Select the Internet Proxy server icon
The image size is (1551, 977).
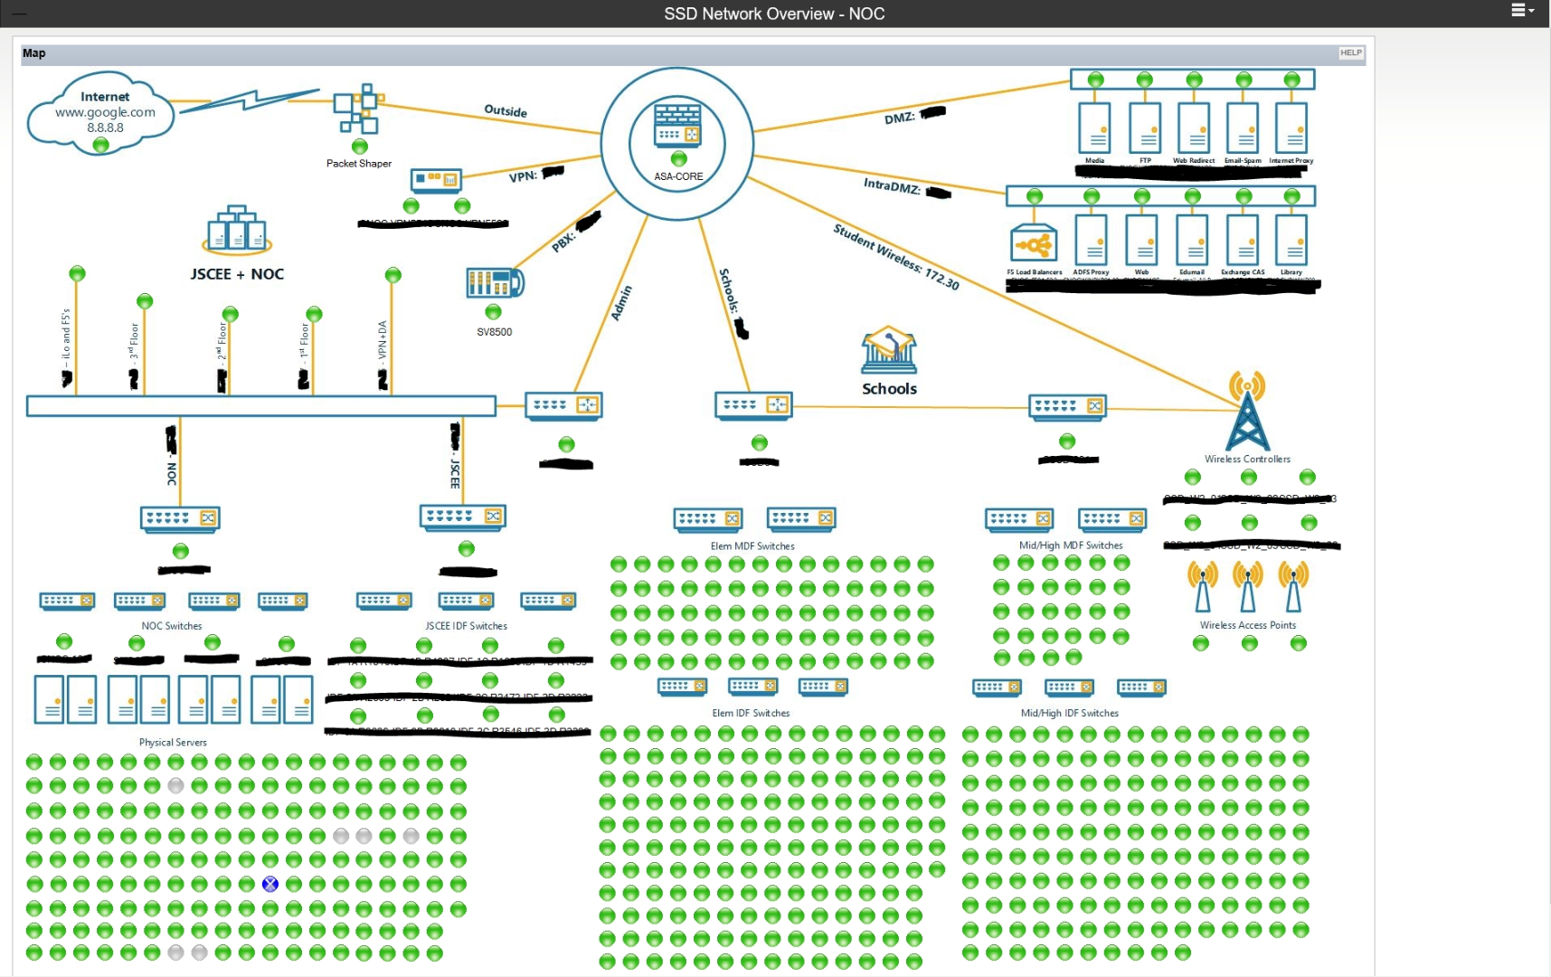pos(1291,128)
